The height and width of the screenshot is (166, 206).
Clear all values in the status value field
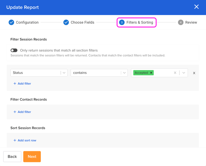175,73
